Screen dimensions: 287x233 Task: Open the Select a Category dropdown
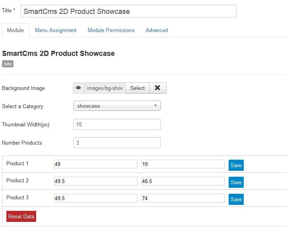tap(117, 106)
